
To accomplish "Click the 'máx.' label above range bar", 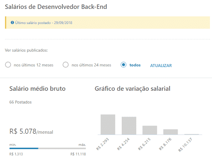I will click(x=82, y=145).
